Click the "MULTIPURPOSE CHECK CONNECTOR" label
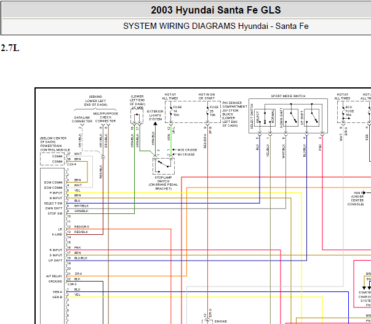The image size is (371, 324). pyautogui.click(x=106, y=117)
